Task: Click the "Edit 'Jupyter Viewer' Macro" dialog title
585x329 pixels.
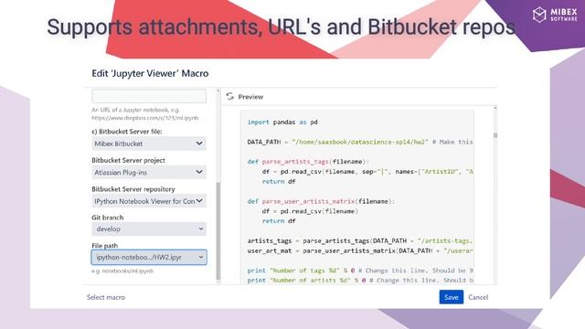Action: (x=150, y=73)
